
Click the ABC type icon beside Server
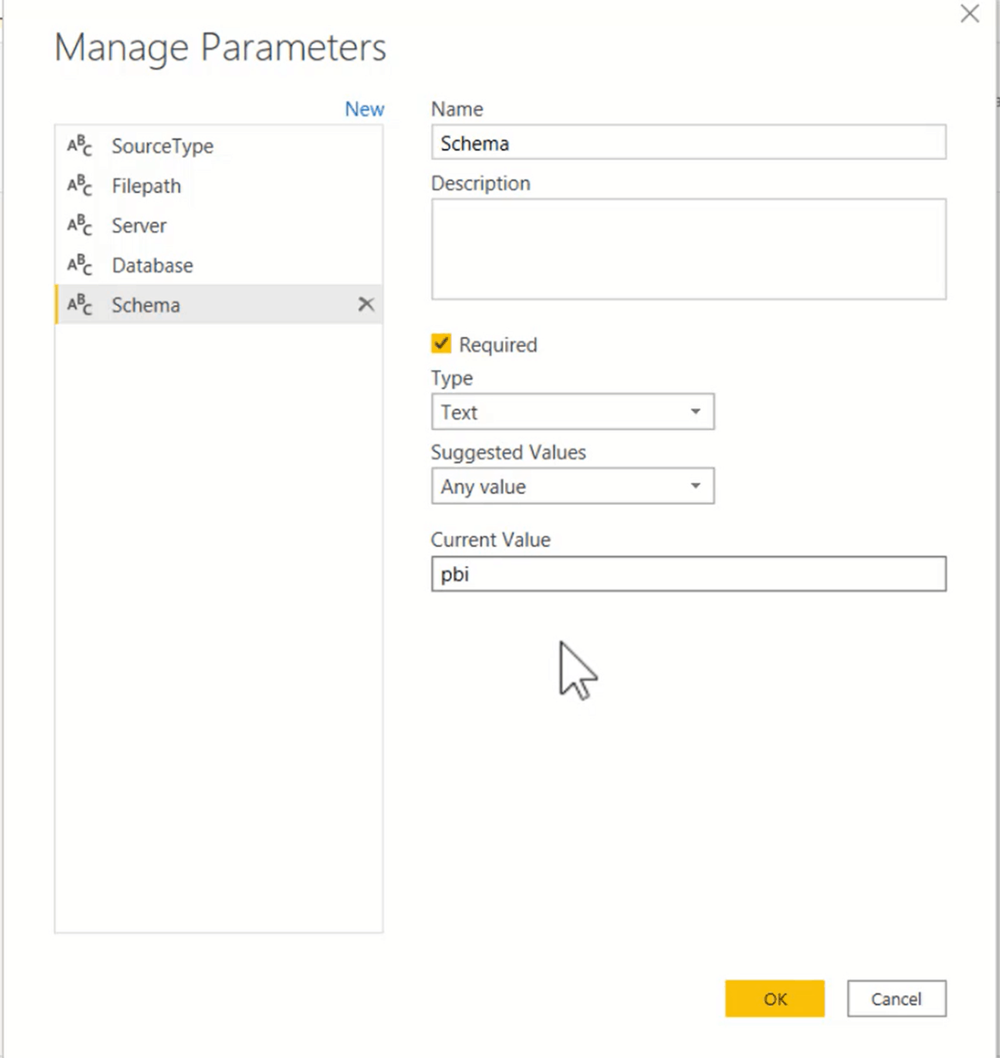(x=79, y=225)
